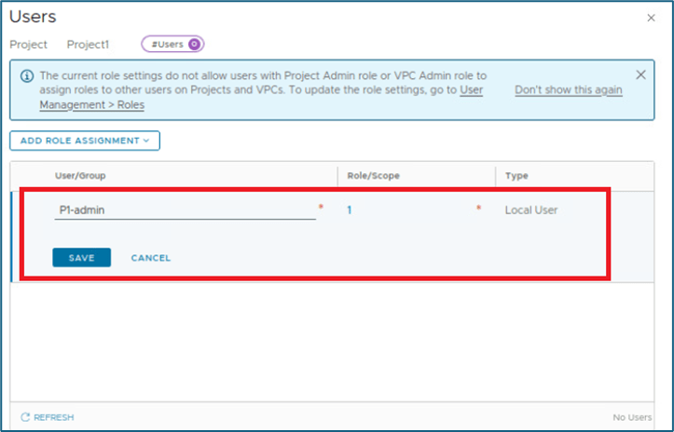This screenshot has height=432, width=674.
Task: Click the count badge on #Users tag
Action: (x=194, y=44)
